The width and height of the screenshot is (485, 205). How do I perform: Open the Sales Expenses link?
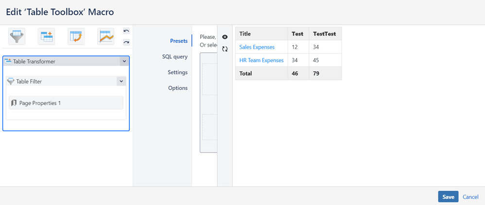pyautogui.click(x=257, y=47)
